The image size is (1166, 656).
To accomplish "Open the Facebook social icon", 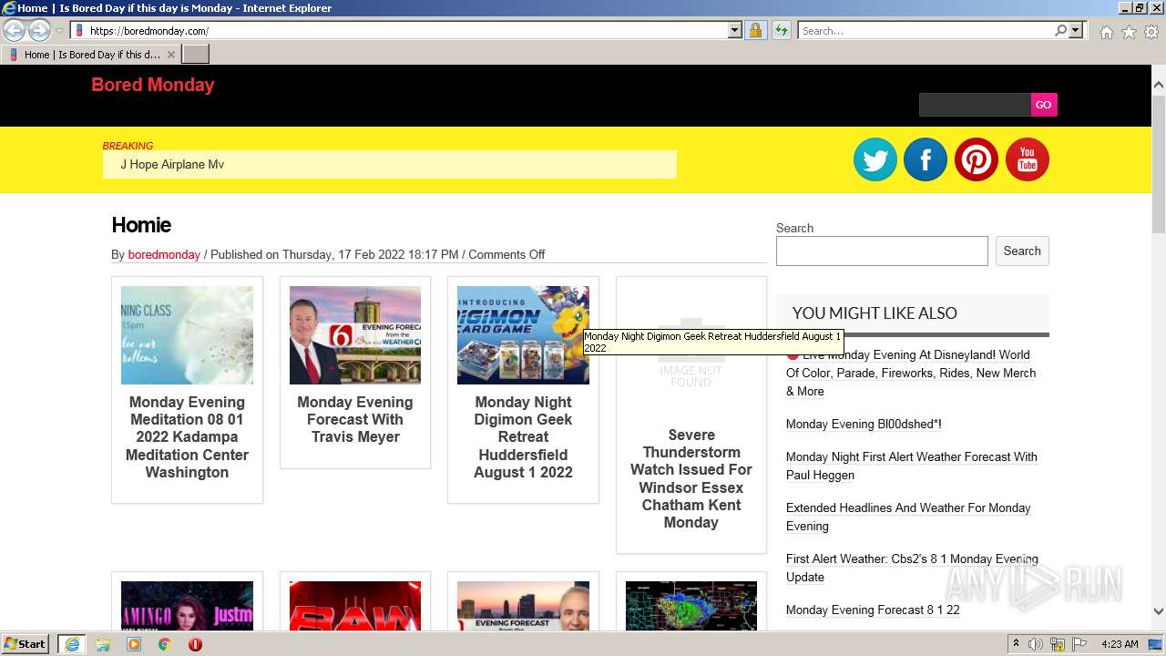I will (x=926, y=159).
